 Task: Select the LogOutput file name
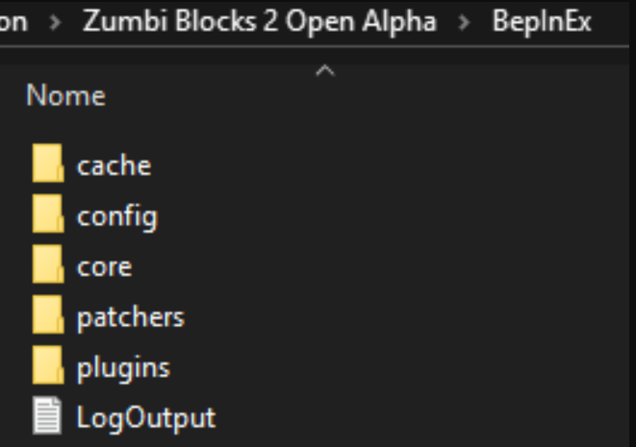click(x=146, y=417)
